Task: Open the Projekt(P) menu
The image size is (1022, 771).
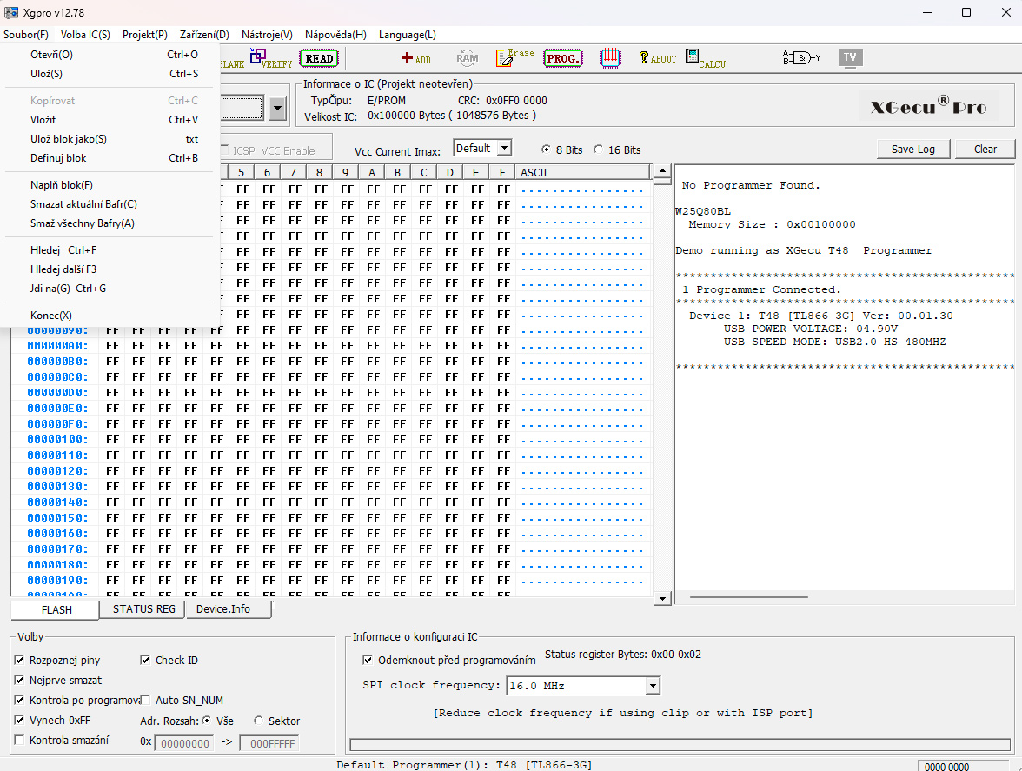Action: point(144,35)
